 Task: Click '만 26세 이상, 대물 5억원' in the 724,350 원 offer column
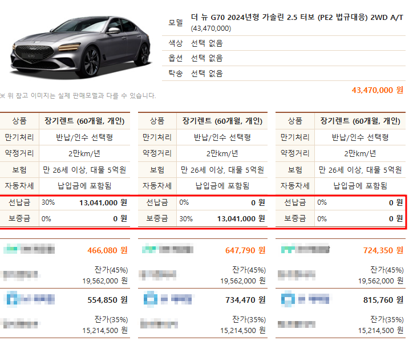[361, 170]
